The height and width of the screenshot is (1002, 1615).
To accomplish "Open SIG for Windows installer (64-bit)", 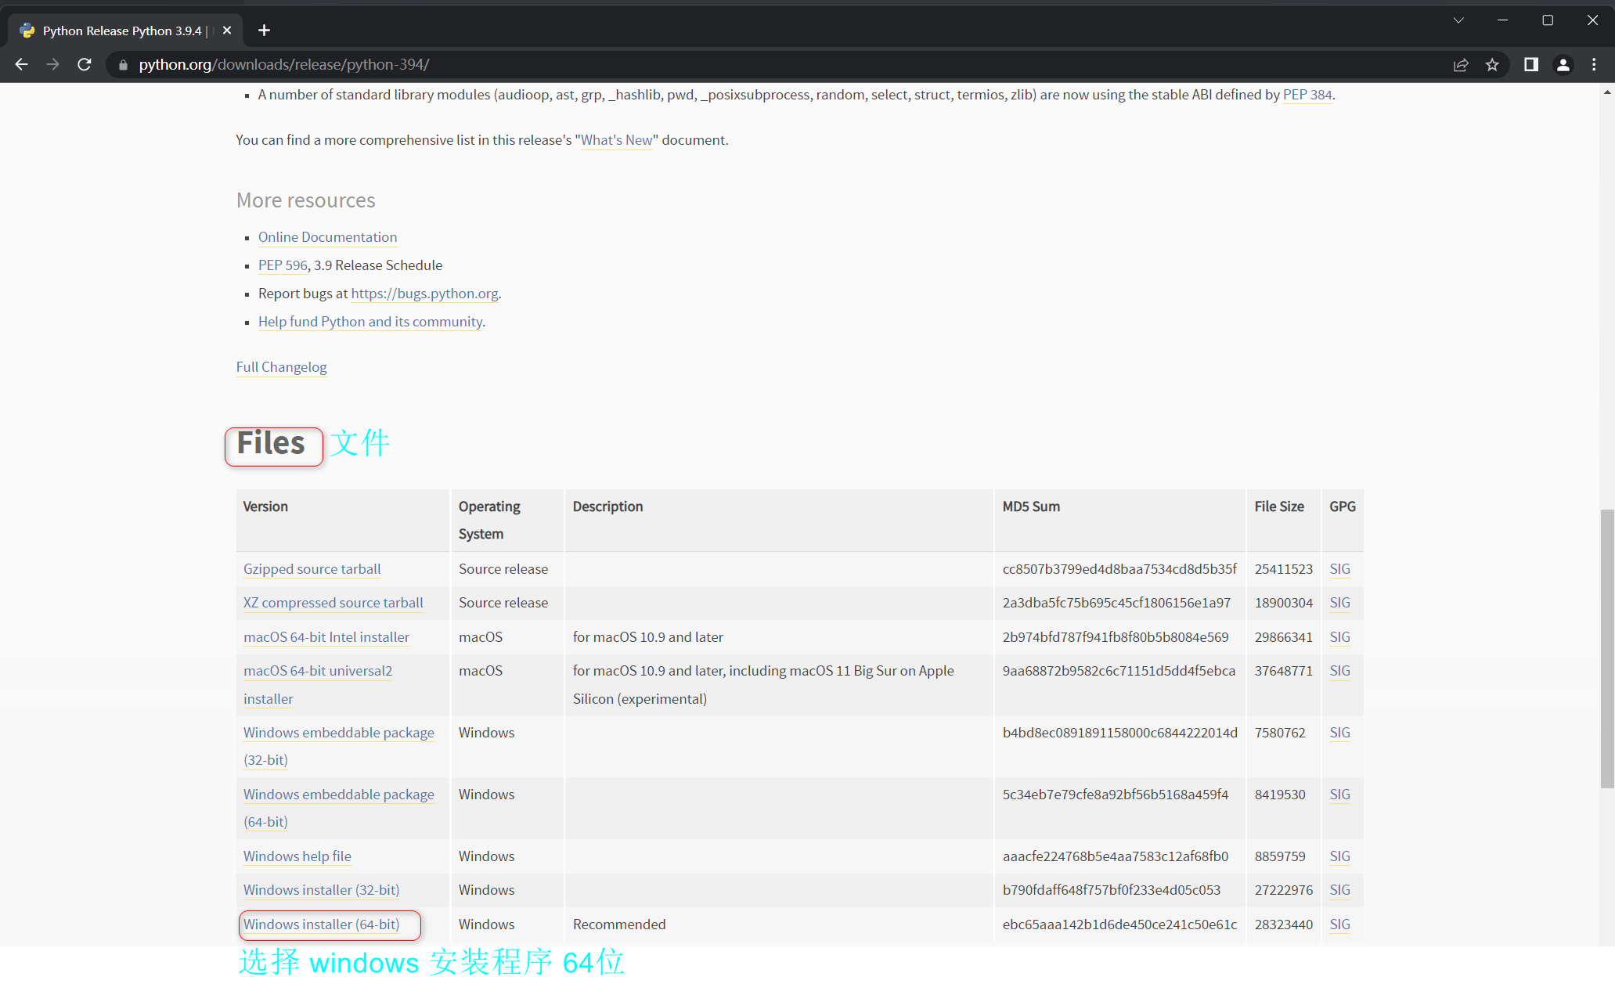I will [1339, 925].
